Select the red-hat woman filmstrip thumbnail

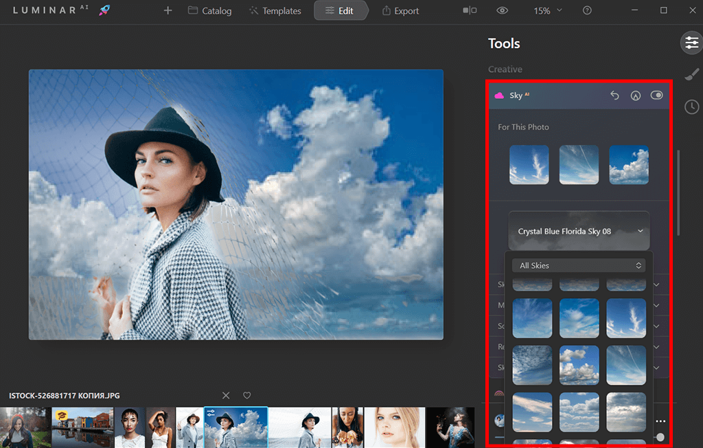click(25, 427)
